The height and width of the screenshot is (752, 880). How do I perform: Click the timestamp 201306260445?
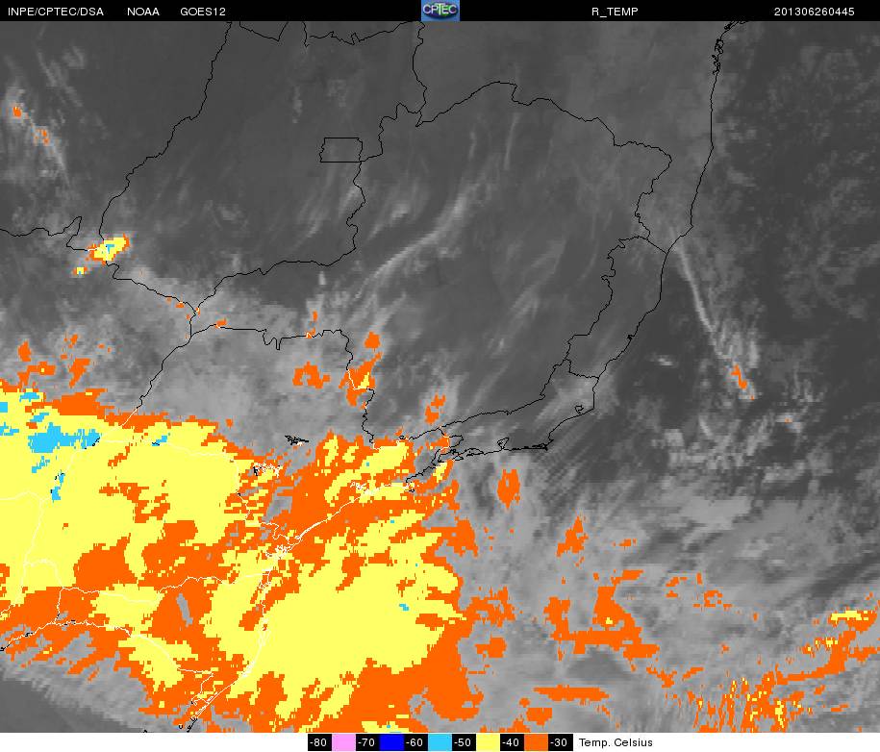815,12
